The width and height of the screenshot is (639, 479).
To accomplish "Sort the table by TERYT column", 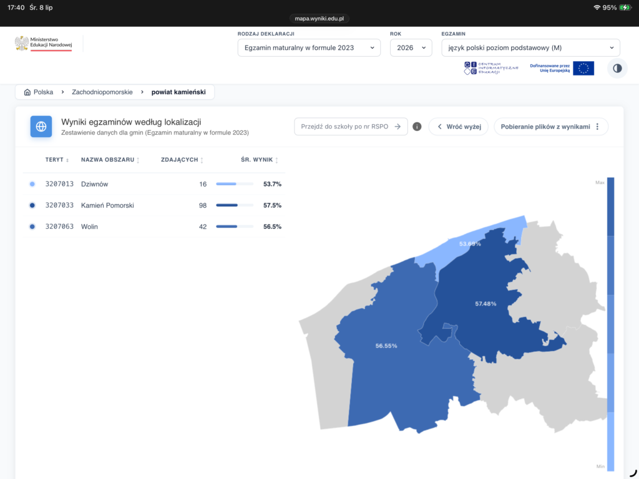I will coord(57,160).
